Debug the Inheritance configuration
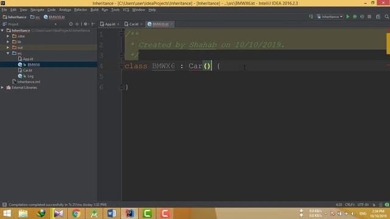The width and height of the screenshot is (390, 219). [x=355, y=16]
